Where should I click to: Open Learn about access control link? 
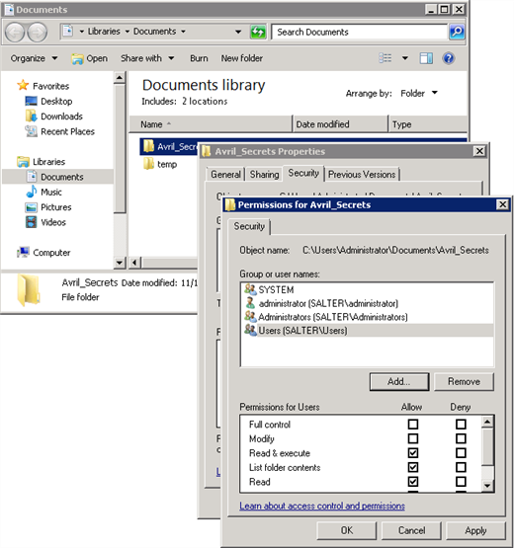[x=322, y=506]
